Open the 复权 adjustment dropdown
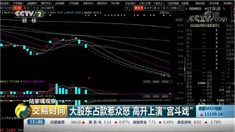The image size is (235, 132). pyautogui.click(x=139, y=8)
